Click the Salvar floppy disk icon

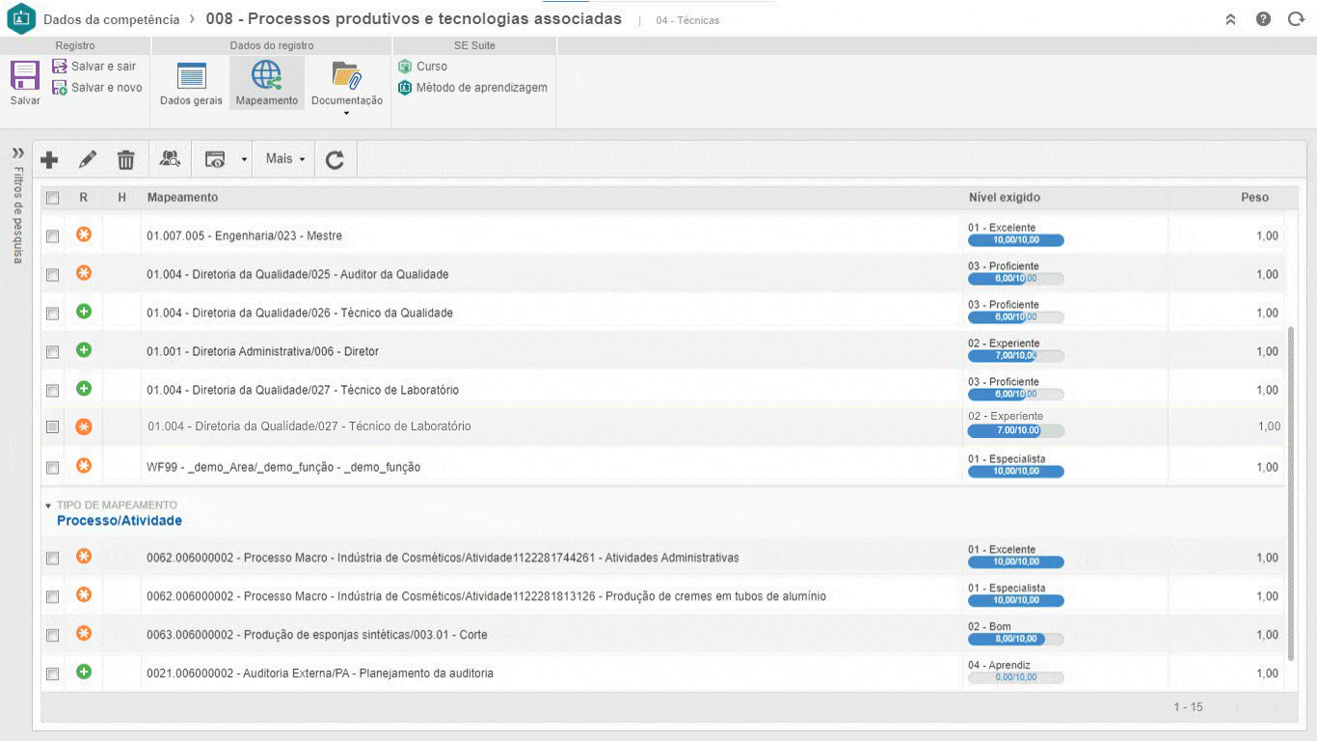coord(25,76)
